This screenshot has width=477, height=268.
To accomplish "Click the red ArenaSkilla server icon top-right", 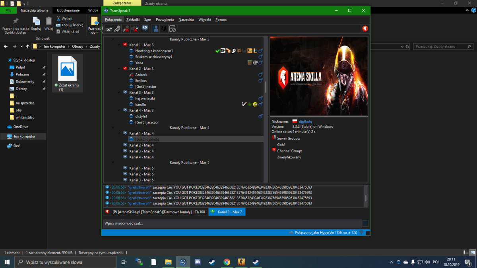I will tap(365, 29).
